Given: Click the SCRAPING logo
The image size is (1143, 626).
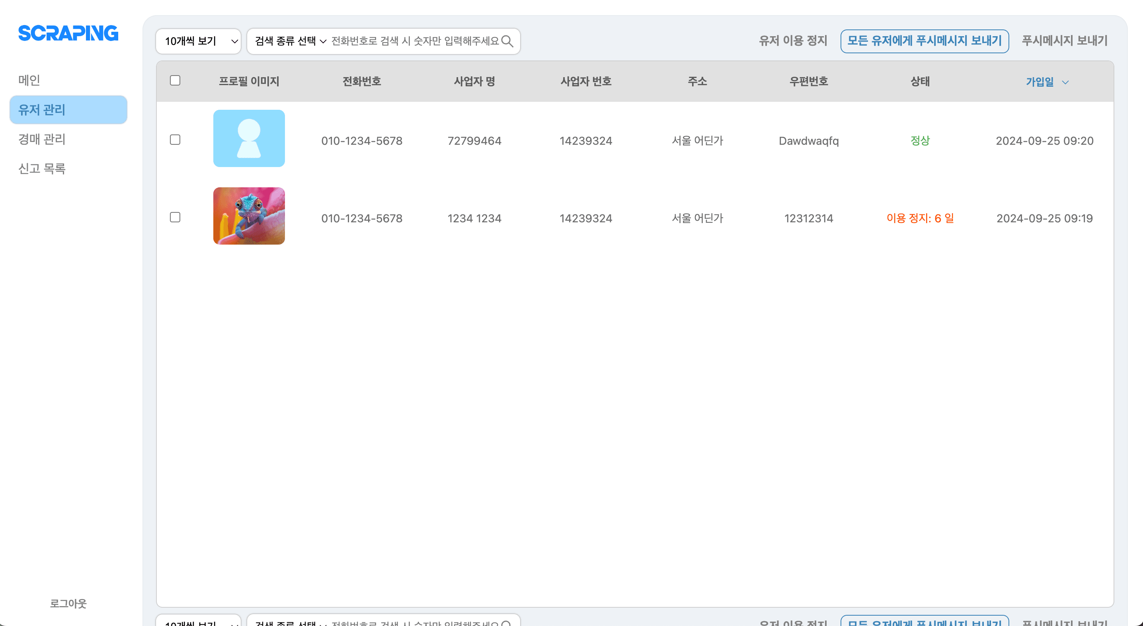Looking at the screenshot, I should pyautogui.click(x=68, y=33).
